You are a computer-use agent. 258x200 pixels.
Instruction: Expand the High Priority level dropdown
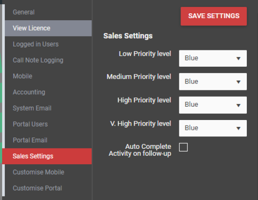tap(213, 105)
